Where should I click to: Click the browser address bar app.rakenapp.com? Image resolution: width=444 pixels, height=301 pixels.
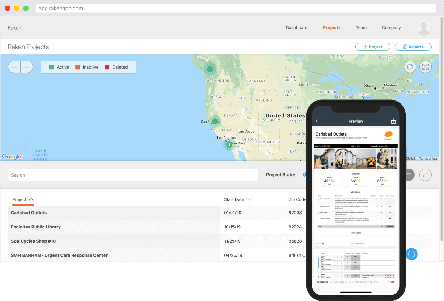click(236, 8)
